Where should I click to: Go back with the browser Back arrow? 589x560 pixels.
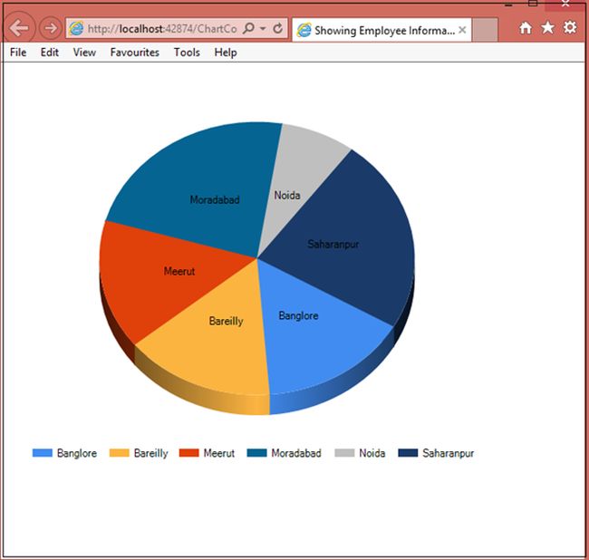[x=19, y=28]
